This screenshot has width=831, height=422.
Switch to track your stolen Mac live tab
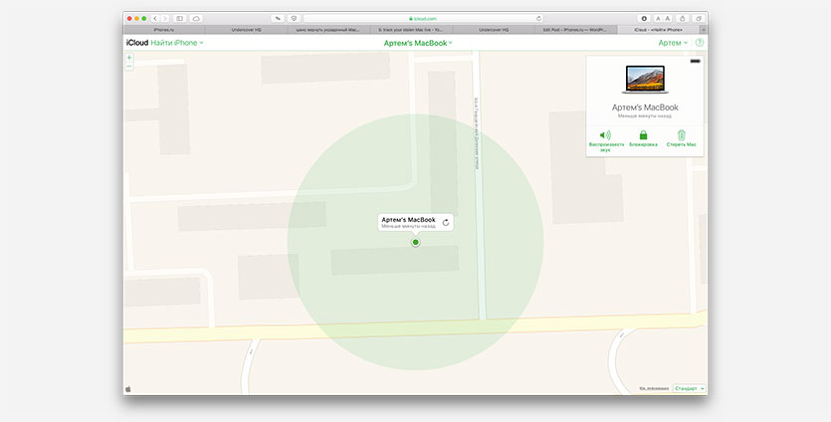click(x=411, y=30)
